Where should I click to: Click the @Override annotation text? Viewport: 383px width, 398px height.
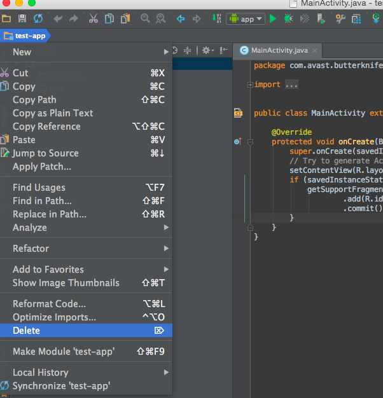pyautogui.click(x=291, y=132)
